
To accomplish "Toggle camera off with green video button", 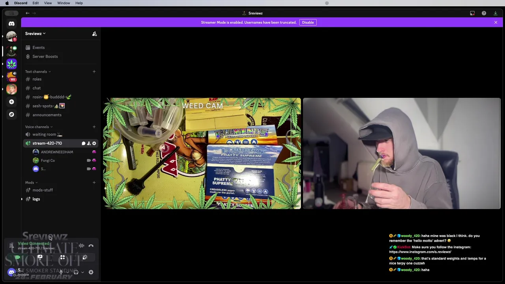I will click(17, 257).
